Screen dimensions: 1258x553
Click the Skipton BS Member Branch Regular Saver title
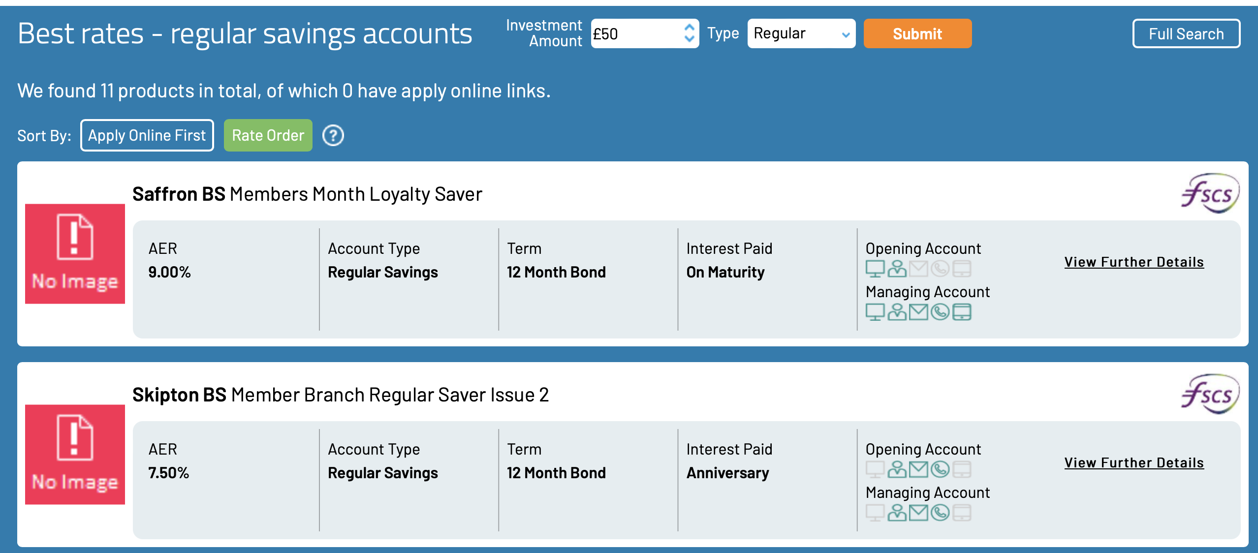pyautogui.click(x=341, y=395)
